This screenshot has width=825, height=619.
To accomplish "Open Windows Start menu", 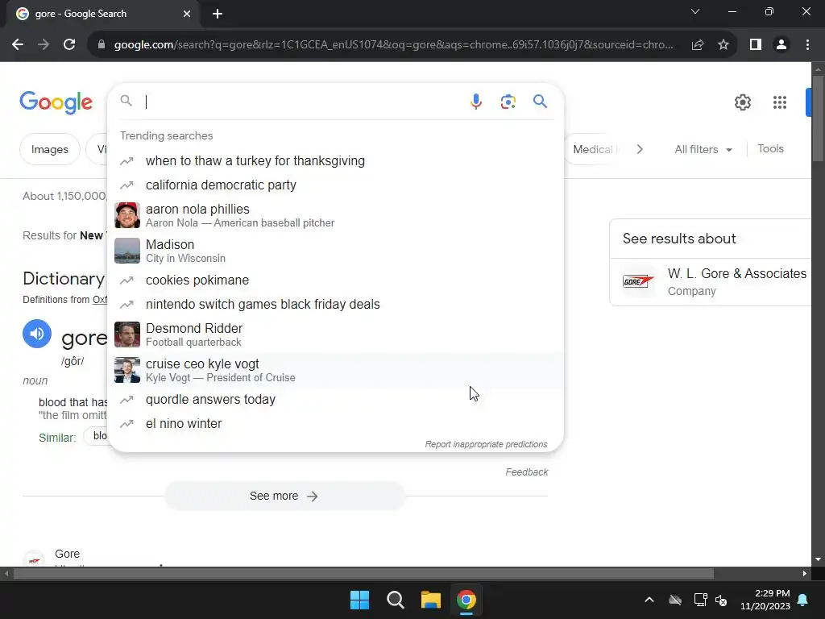I will coord(360,600).
